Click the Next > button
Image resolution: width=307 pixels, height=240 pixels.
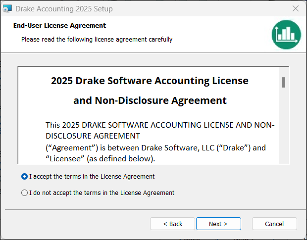click(218, 224)
